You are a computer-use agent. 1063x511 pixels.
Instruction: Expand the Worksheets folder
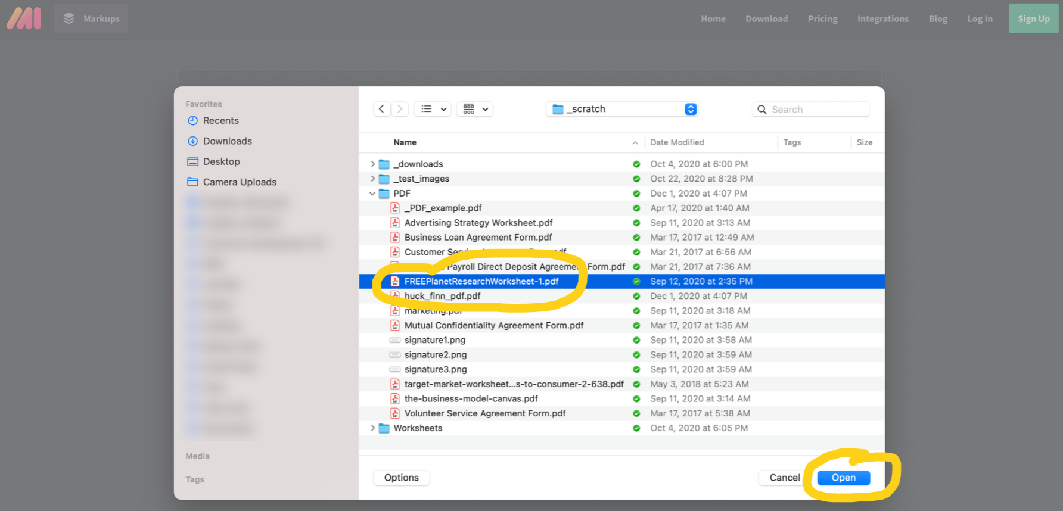372,428
